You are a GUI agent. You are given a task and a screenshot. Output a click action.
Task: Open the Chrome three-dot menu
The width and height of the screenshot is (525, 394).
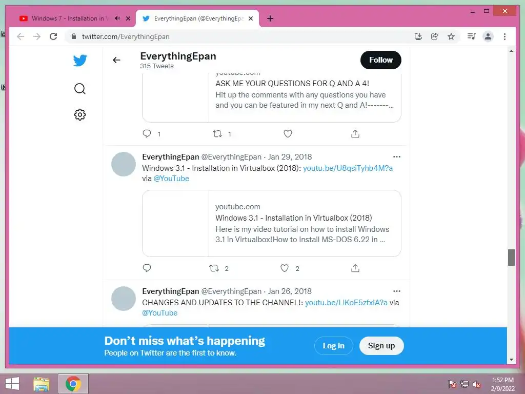point(504,36)
